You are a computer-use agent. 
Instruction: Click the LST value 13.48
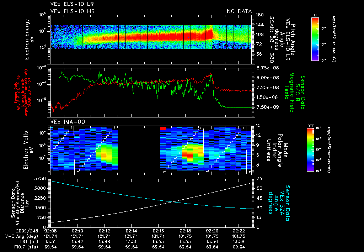[x=104, y=242]
